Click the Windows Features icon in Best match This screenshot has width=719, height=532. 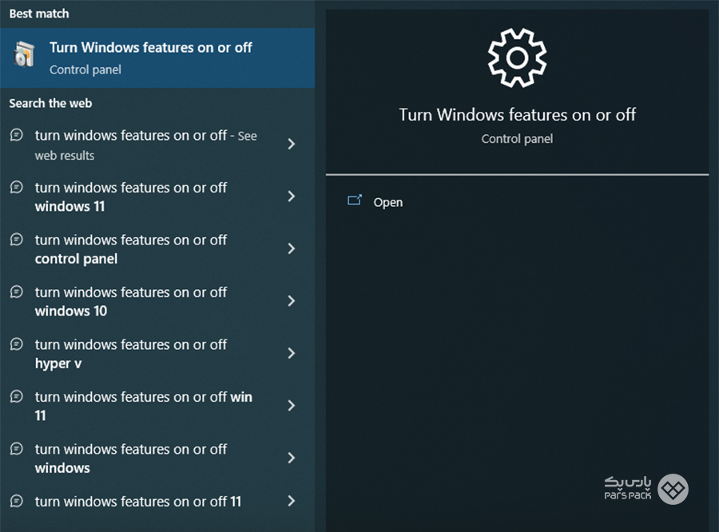click(x=24, y=54)
